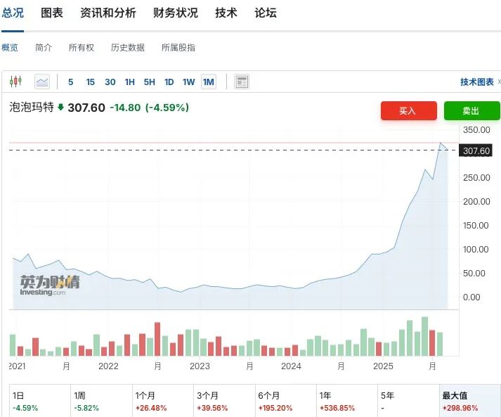Open the 论坛 tab
This screenshot has height=417, width=501.
[266, 13]
